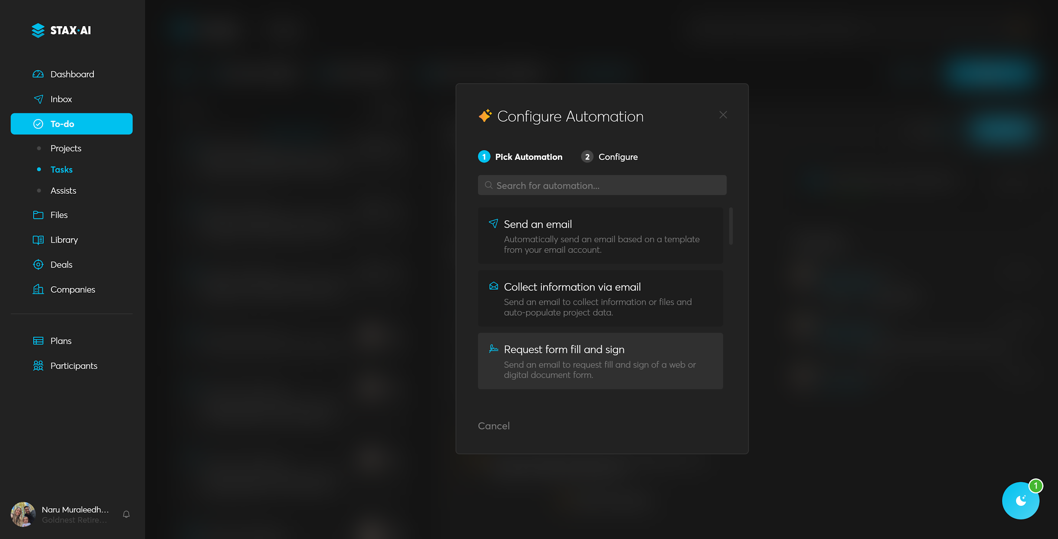Click the Files folder icon
Image resolution: width=1058 pixels, height=539 pixels.
coord(38,215)
